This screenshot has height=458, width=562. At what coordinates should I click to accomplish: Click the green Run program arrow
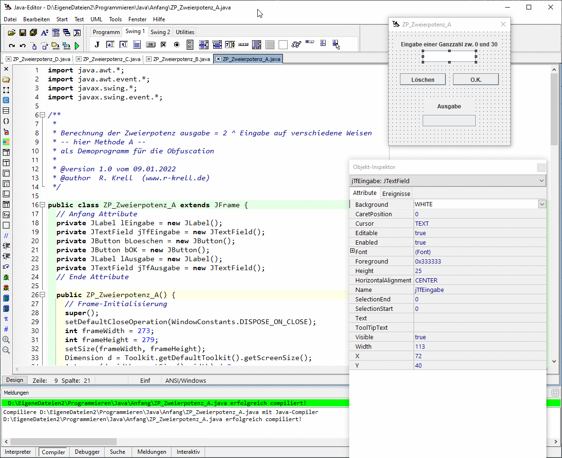77,46
